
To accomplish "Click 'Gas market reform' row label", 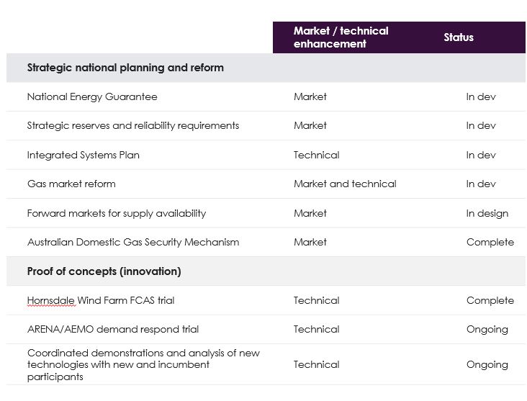I will click(71, 184).
